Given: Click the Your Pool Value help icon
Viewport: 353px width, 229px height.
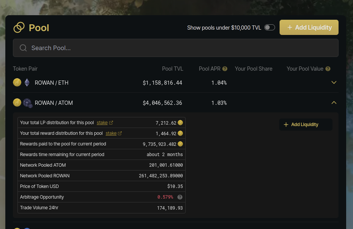Looking at the screenshot, I should coord(328,69).
